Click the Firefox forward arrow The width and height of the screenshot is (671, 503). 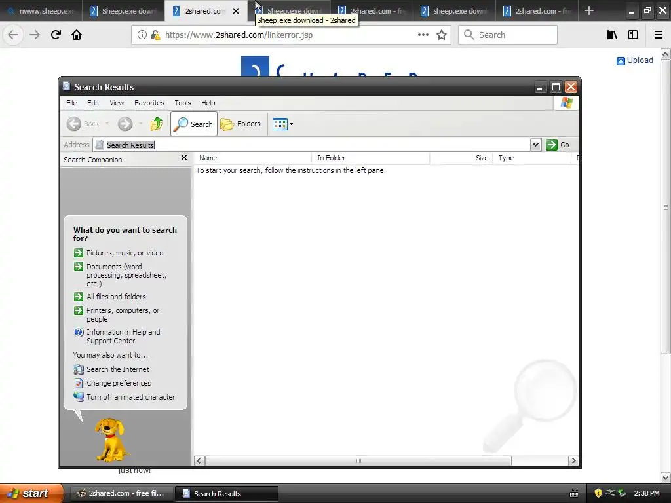[x=35, y=35]
